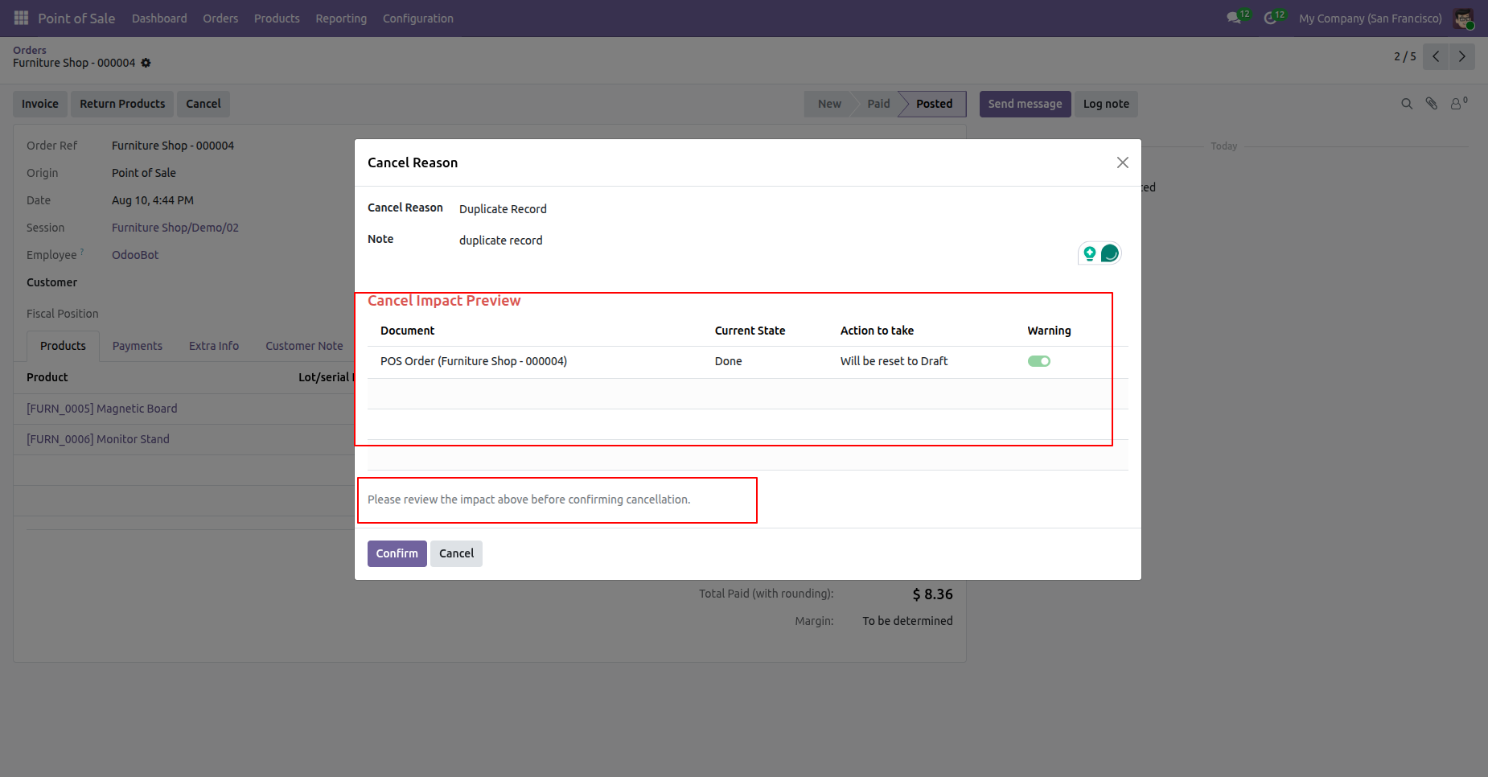Screen dimensions: 1488x777
Task: Click Order Ref value Furniture Shop - 000004
Action: 173,146
